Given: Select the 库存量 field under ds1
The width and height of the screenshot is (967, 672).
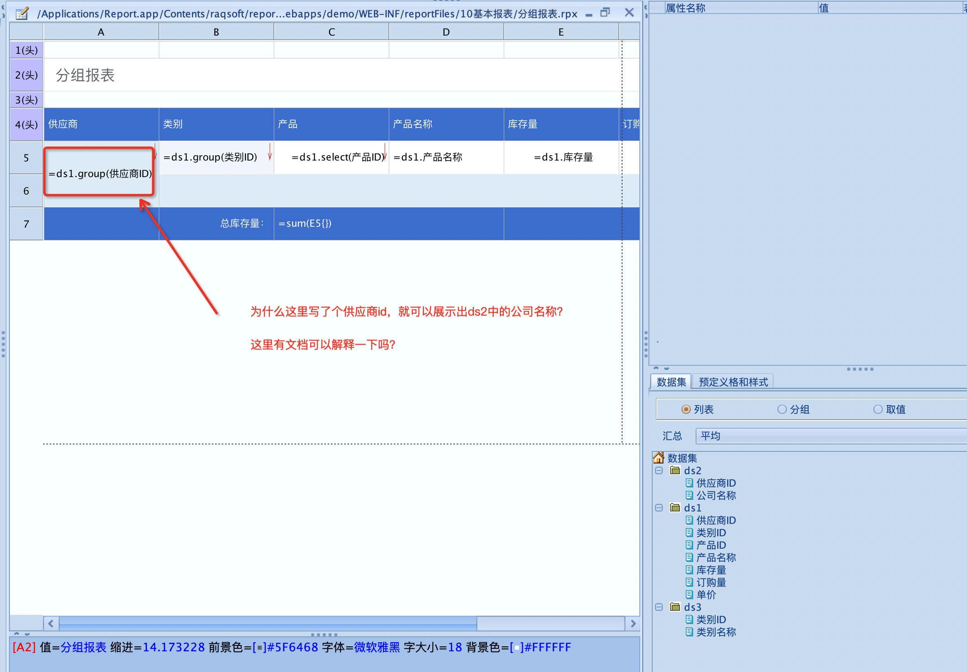Looking at the screenshot, I should (711, 570).
